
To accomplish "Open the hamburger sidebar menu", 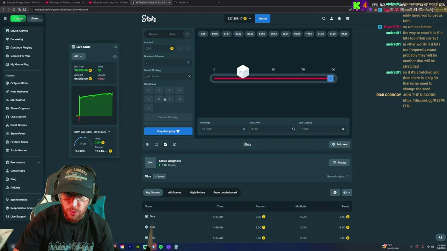I will pos(5,18).
